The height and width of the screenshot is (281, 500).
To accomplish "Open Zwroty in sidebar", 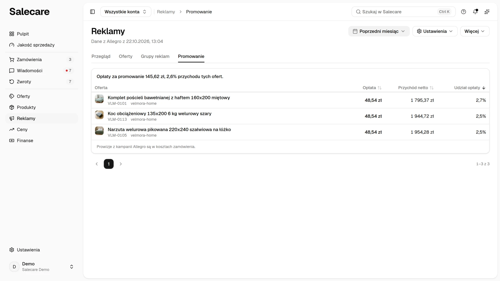I will pos(42,82).
